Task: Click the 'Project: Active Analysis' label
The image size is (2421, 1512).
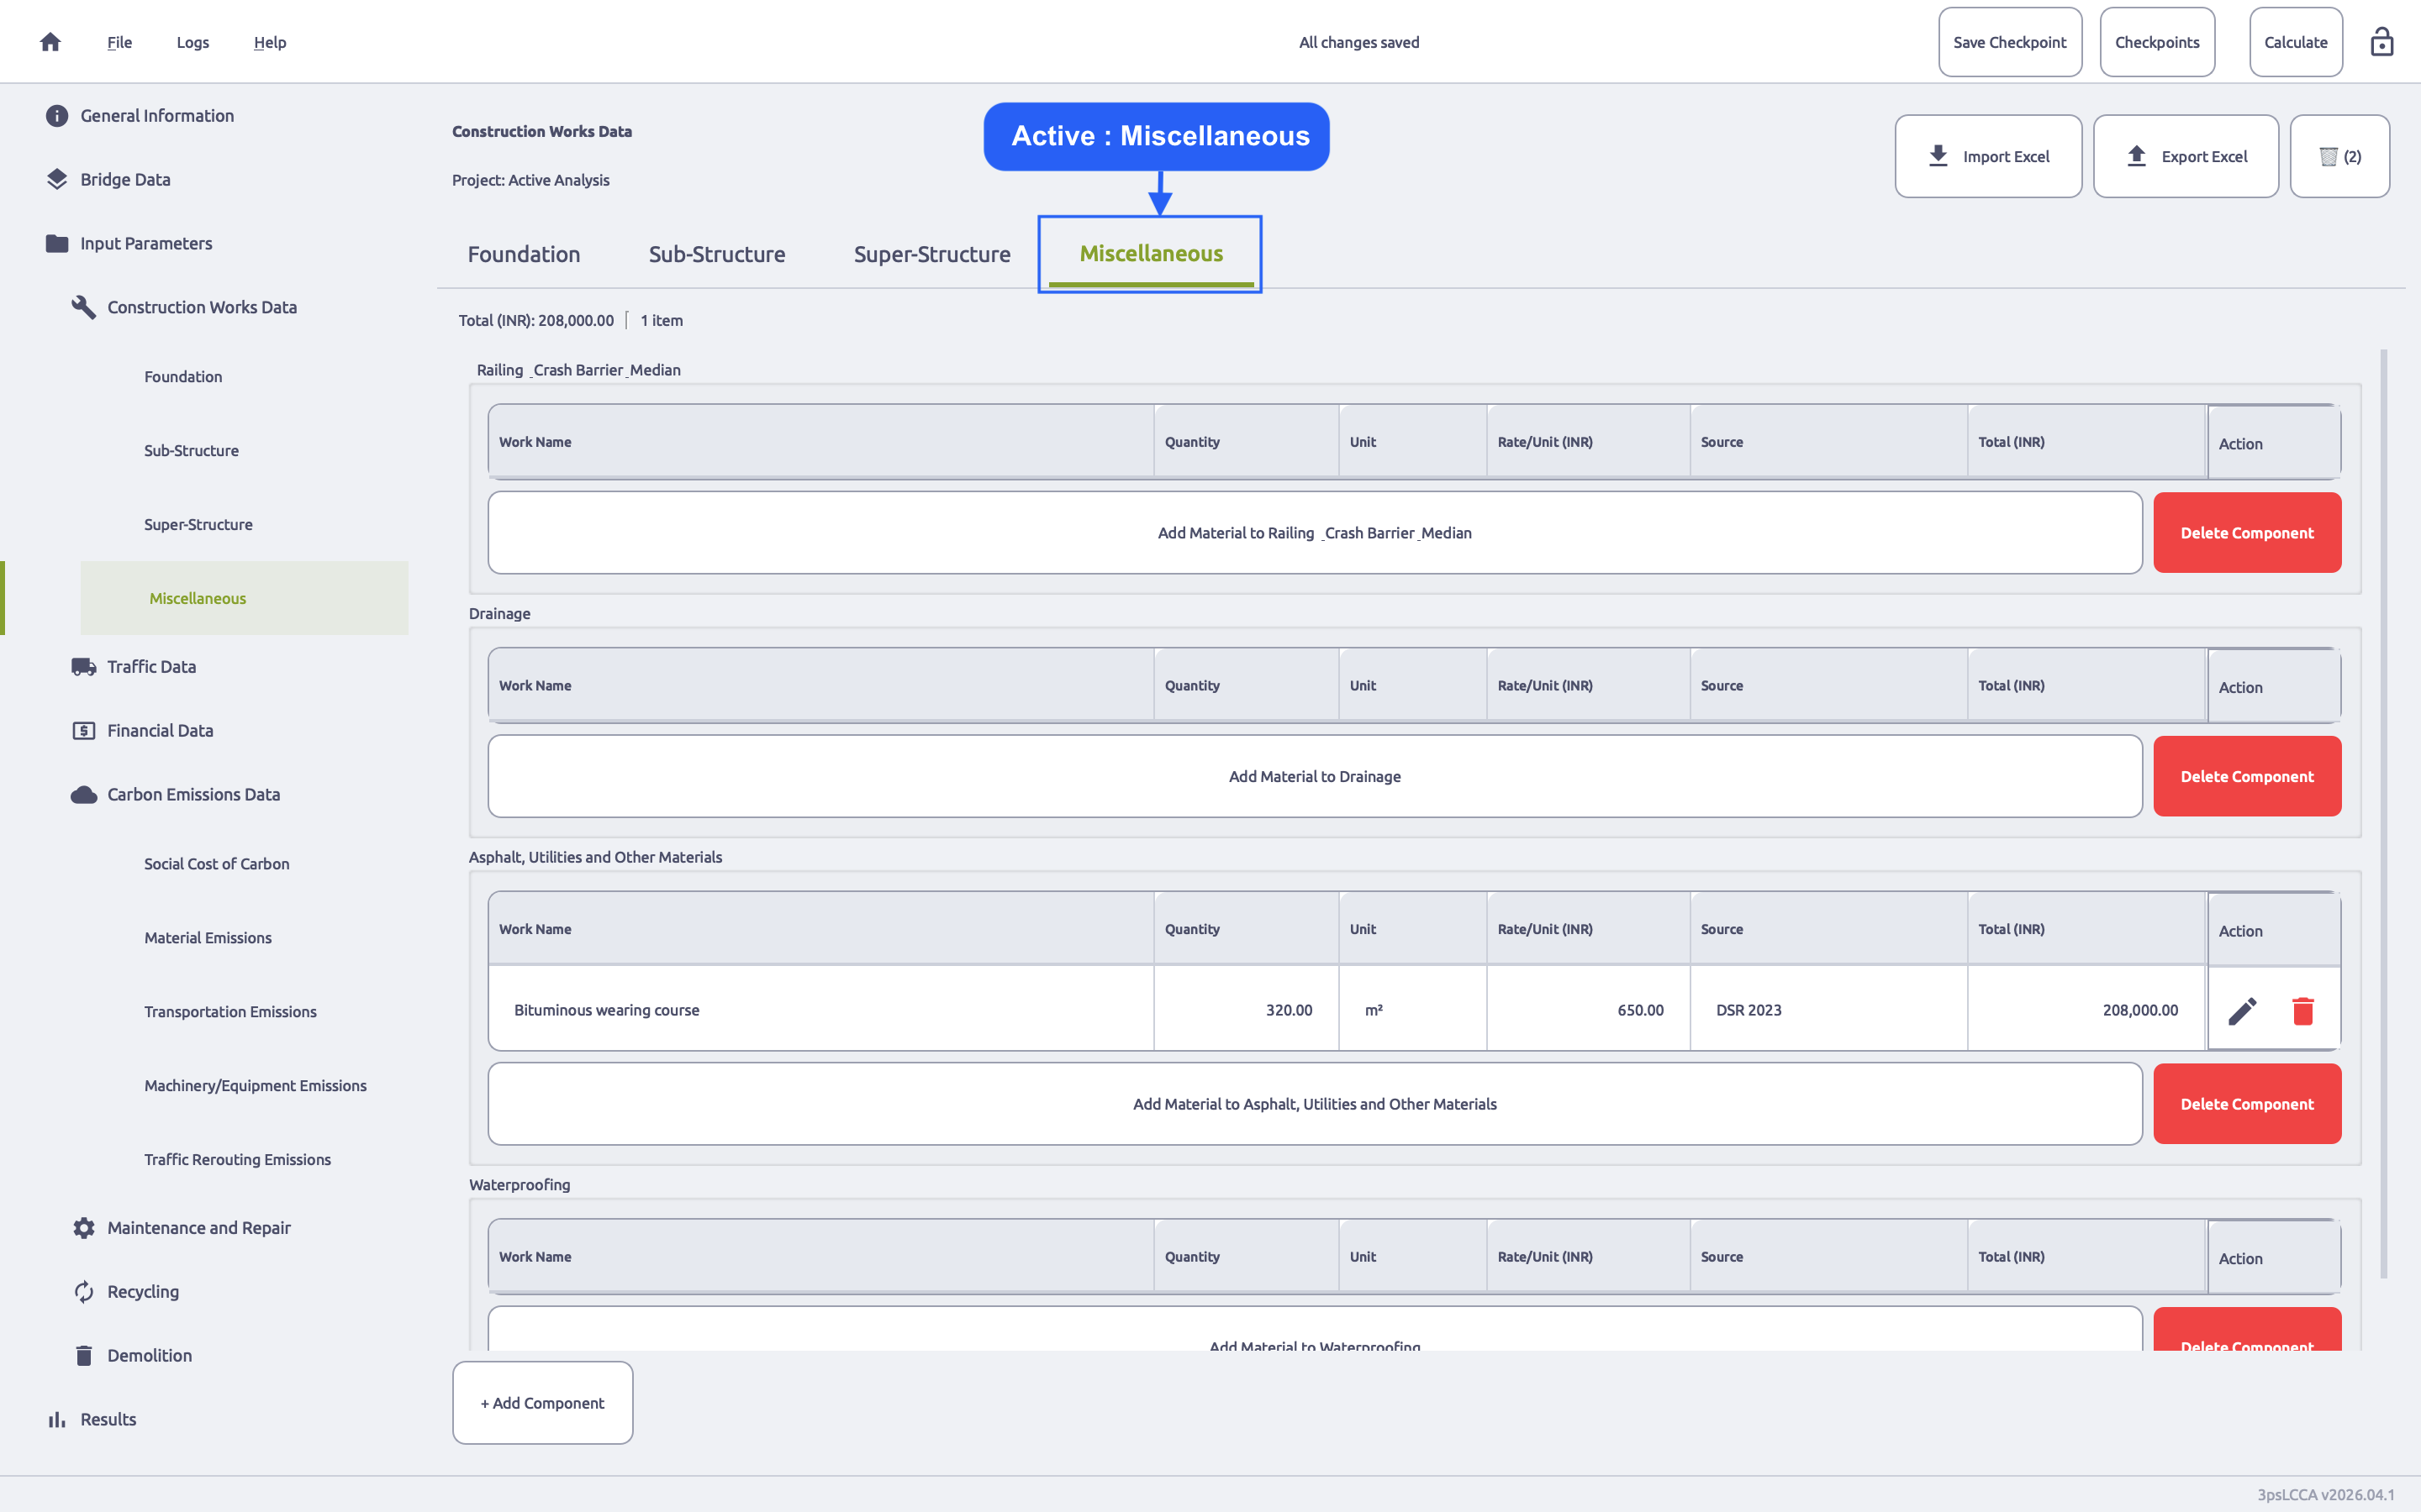Action: click(530, 181)
